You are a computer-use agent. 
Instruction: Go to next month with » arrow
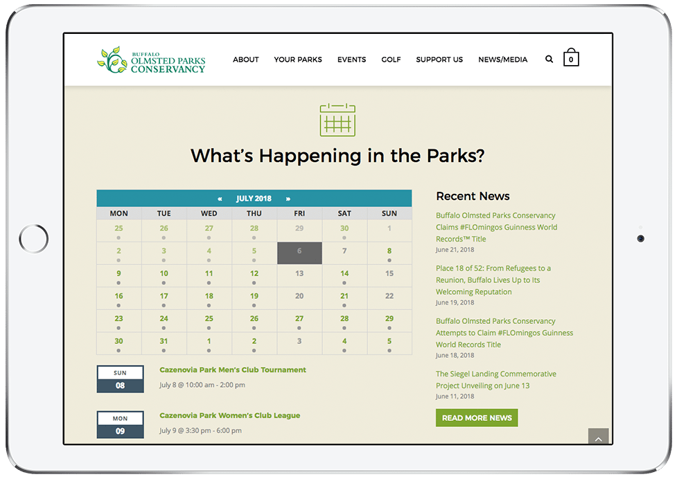[x=288, y=199]
